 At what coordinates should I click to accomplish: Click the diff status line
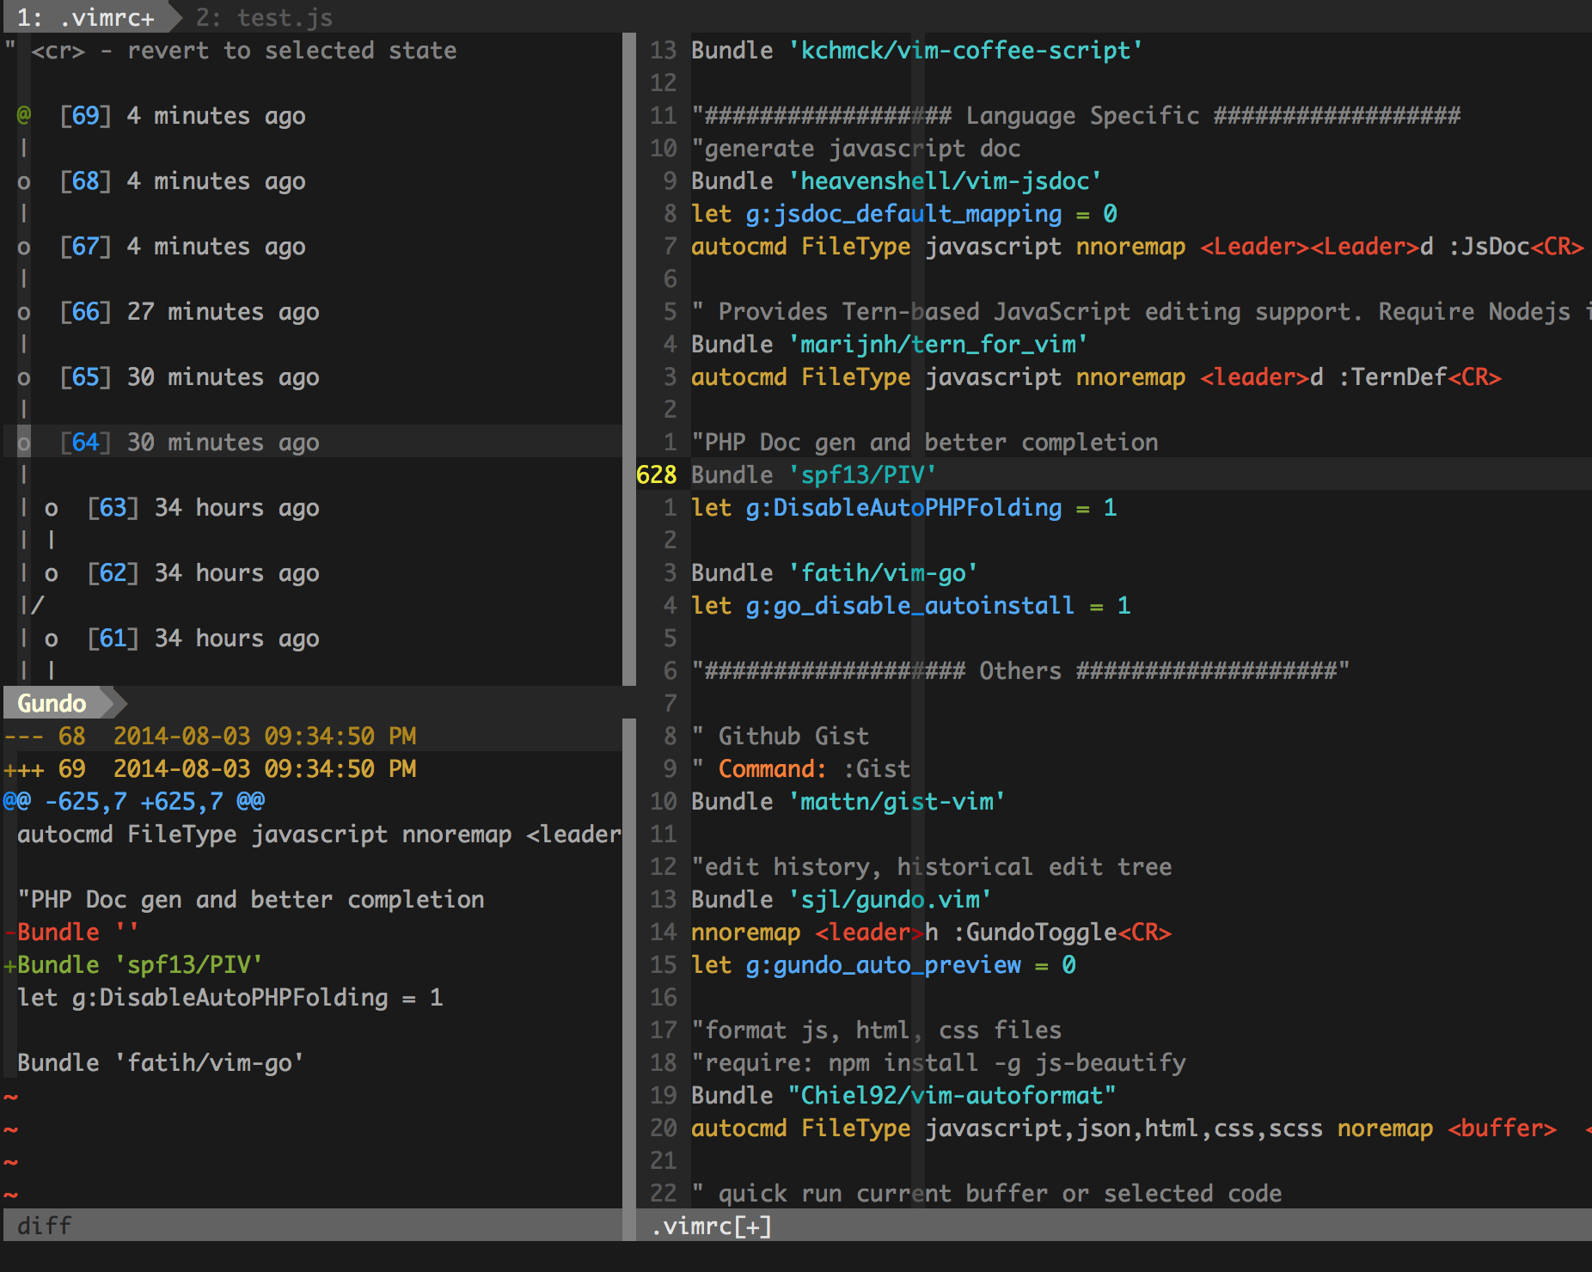(313, 1226)
